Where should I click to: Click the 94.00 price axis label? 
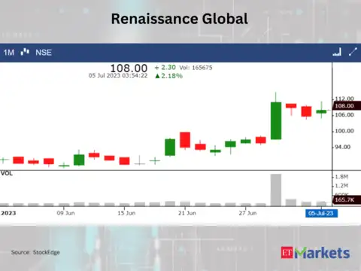click(x=343, y=147)
